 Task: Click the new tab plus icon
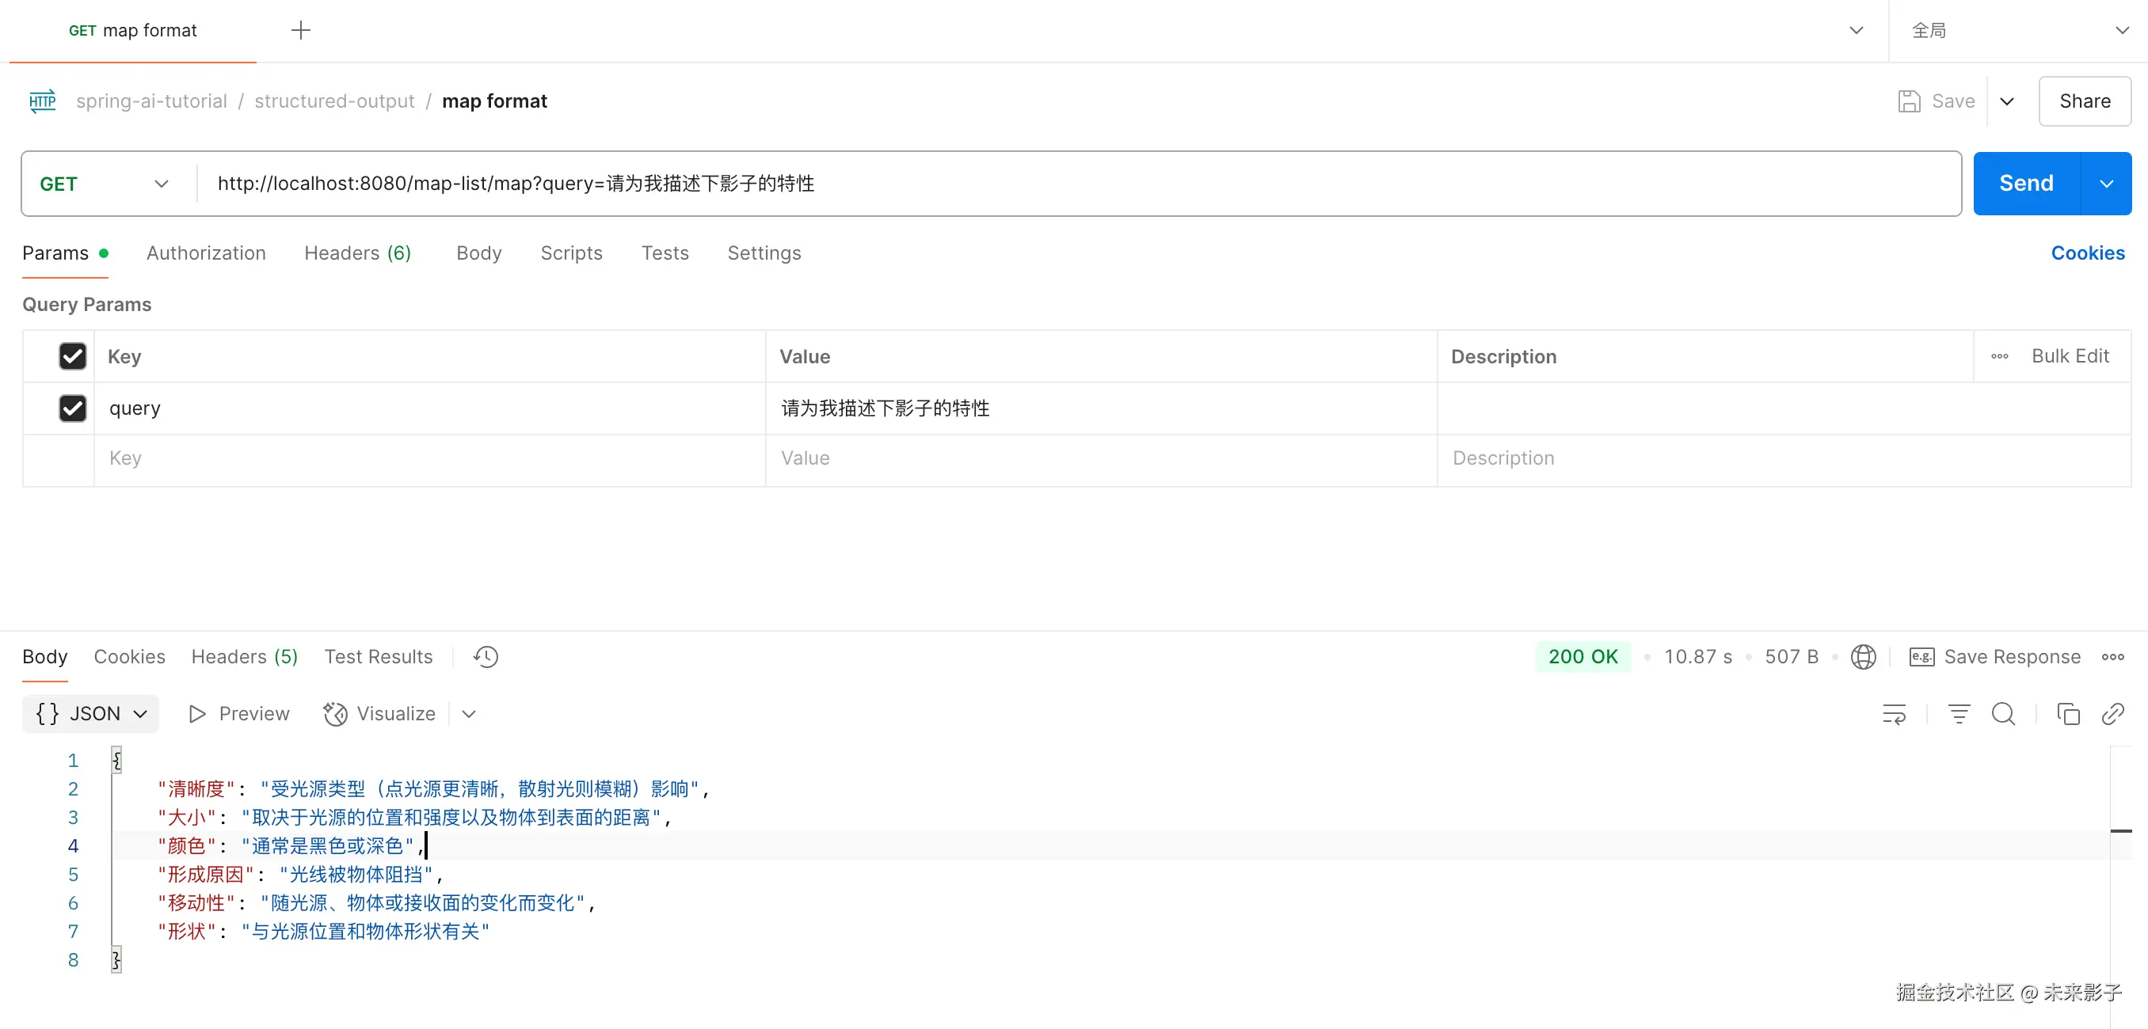(300, 30)
